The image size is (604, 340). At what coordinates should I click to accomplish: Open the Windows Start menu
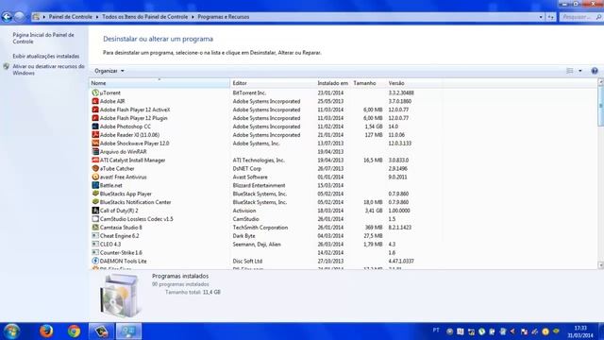(11, 331)
